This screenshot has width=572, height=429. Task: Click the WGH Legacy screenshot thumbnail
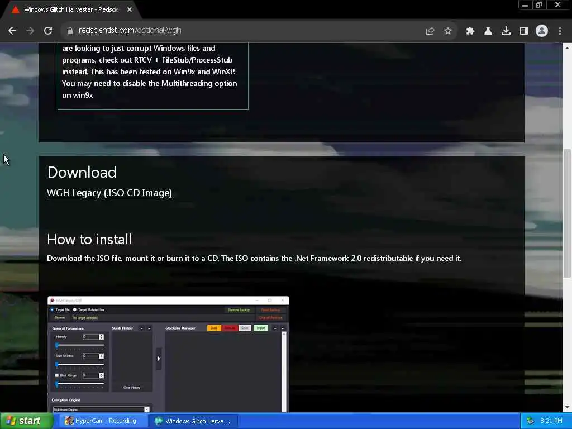point(168,354)
